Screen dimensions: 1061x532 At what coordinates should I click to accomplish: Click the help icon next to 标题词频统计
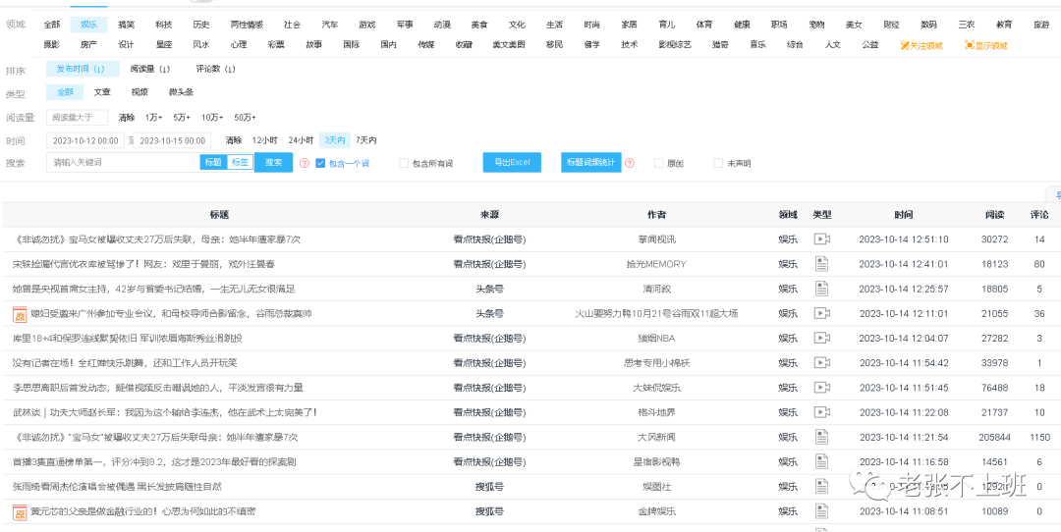630,163
